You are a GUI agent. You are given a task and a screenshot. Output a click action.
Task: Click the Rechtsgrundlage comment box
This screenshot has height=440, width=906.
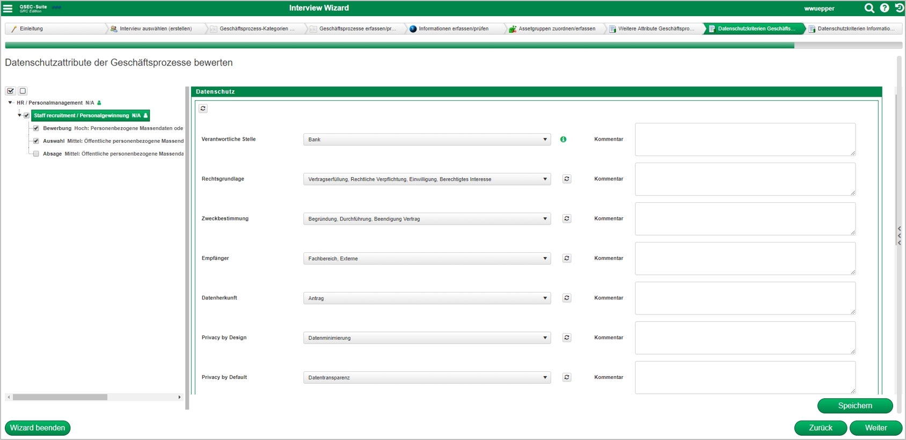745,179
